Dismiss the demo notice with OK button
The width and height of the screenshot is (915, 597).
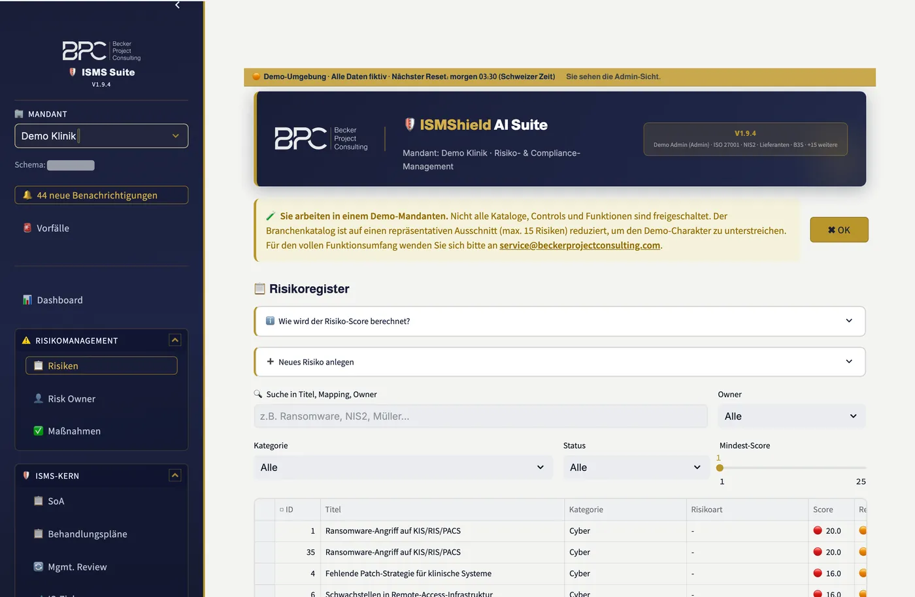tap(839, 230)
